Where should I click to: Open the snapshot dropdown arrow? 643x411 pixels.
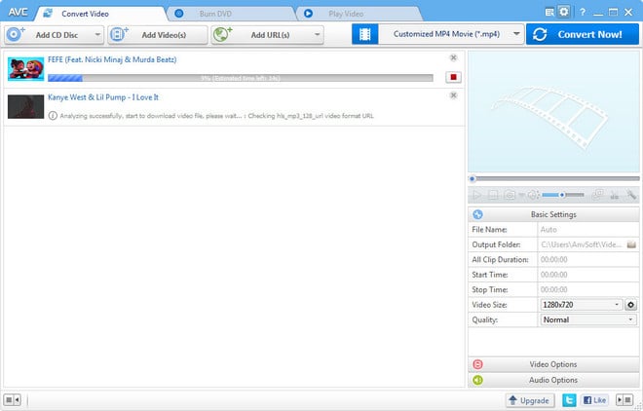pos(521,195)
